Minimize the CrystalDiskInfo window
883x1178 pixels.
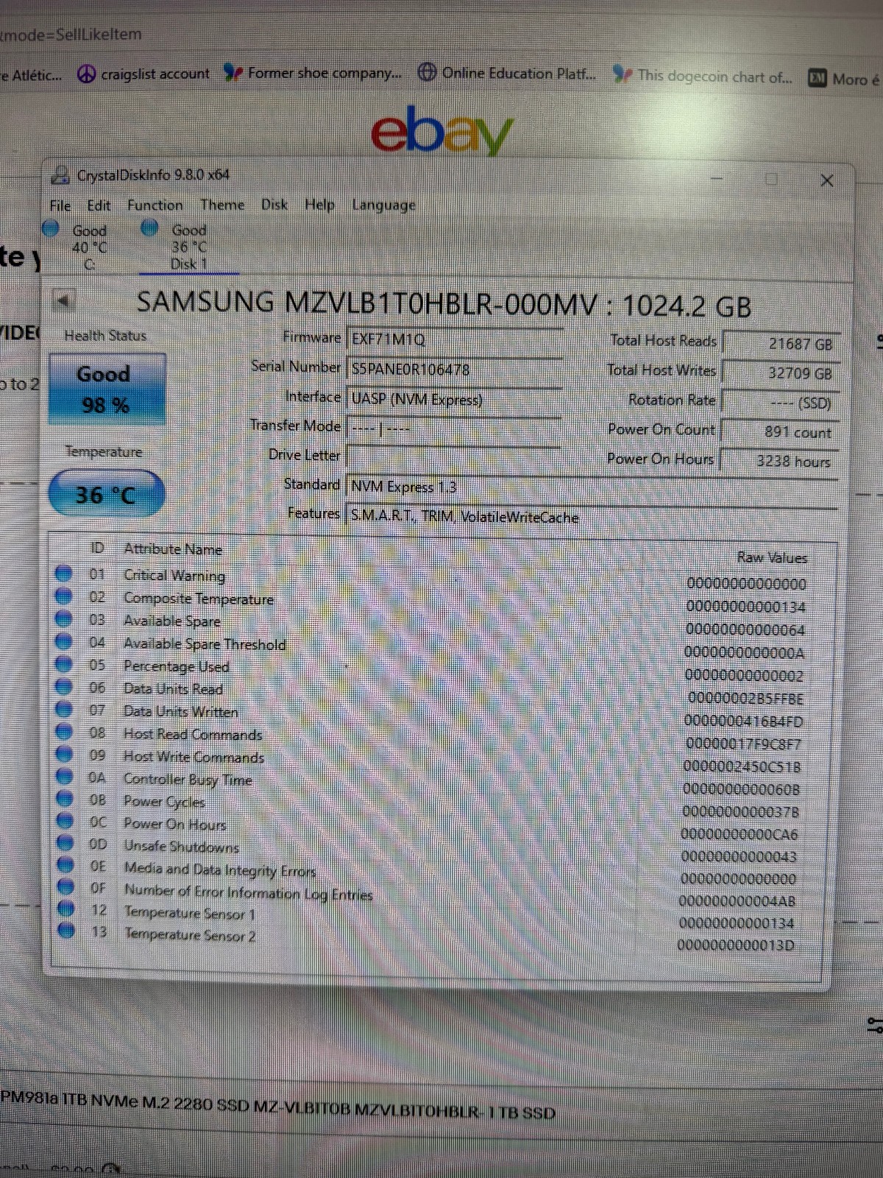pyautogui.click(x=716, y=178)
